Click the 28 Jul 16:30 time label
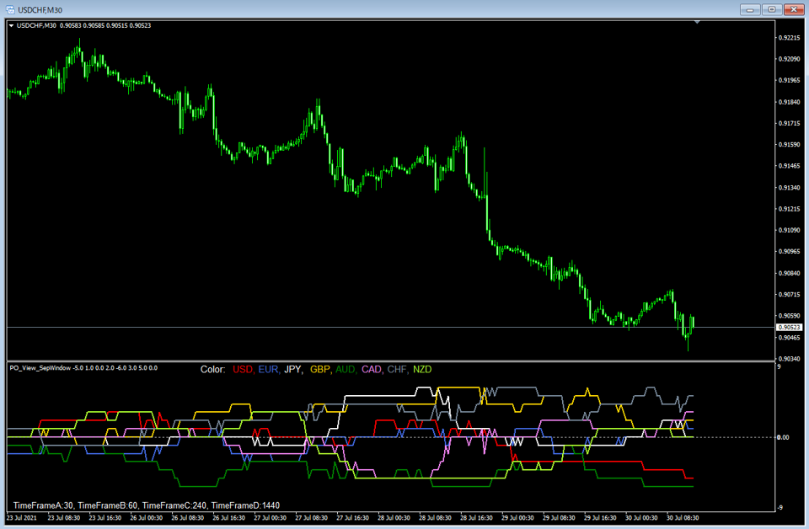Viewport: 809px width, 529px height. point(477,518)
